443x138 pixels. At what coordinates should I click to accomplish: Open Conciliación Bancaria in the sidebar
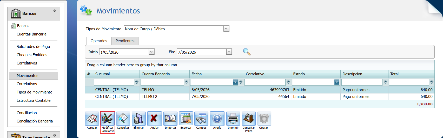(35, 121)
